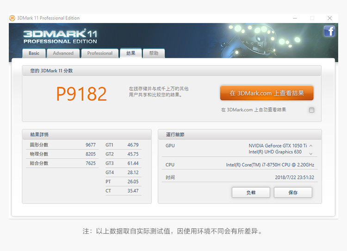Click the GT1 value 46.79
The image size is (347, 251).
pos(133,145)
